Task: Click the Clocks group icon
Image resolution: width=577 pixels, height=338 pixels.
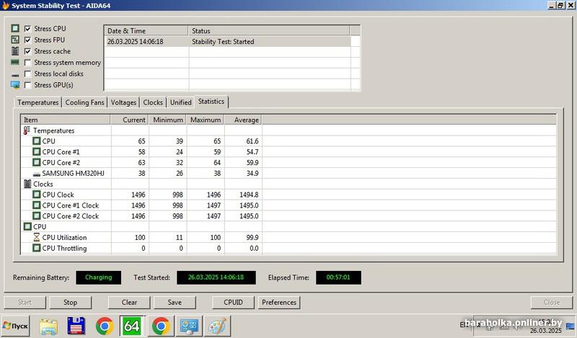Action: tap(27, 184)
